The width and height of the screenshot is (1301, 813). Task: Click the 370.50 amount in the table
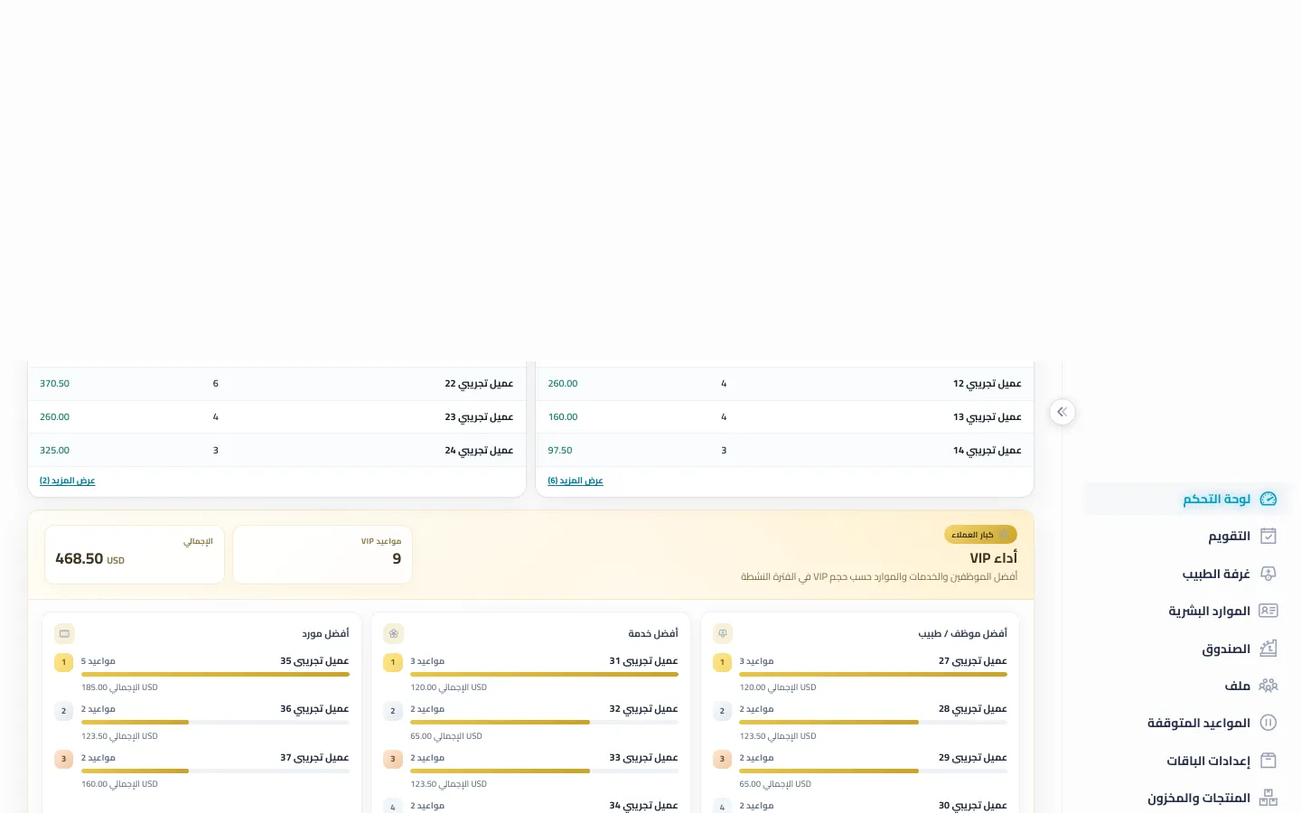(55, 384)
